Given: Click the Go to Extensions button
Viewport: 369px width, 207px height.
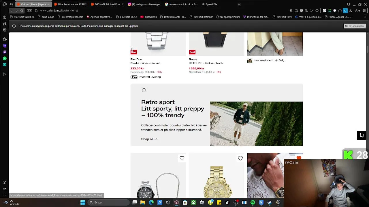Looking at the screenshot, I should click(x=354, y=26).
